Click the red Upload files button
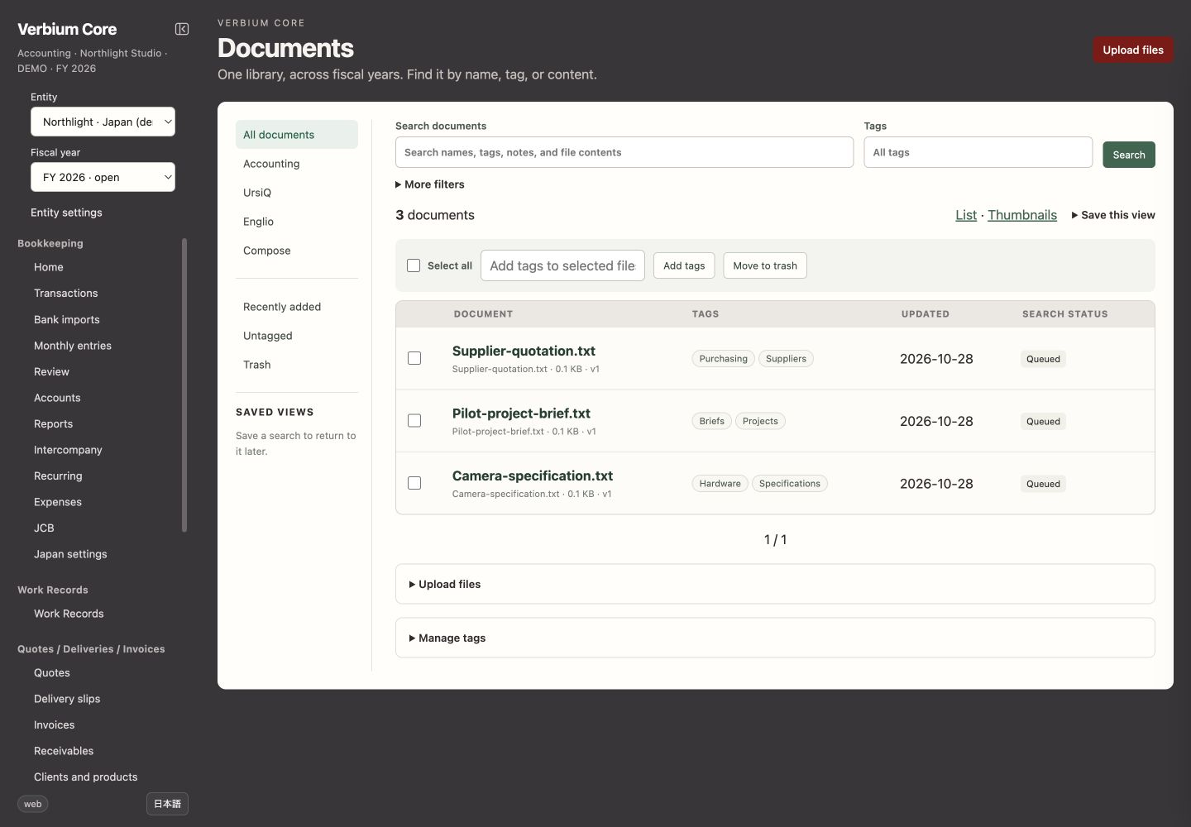The width and height of the screenshot is (1191, 827). click(x=1133, y=50)
